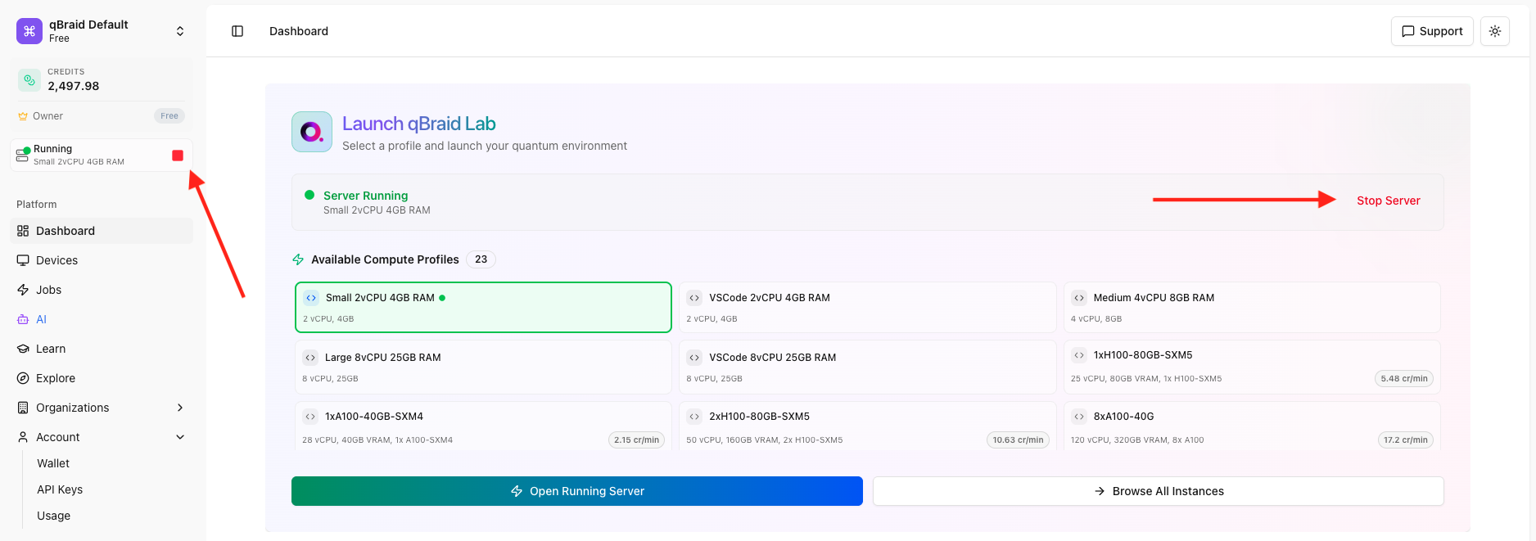Click the qBraid Lab logo icon
This screenshot has width=1536, height=541.
pos(312,132)
